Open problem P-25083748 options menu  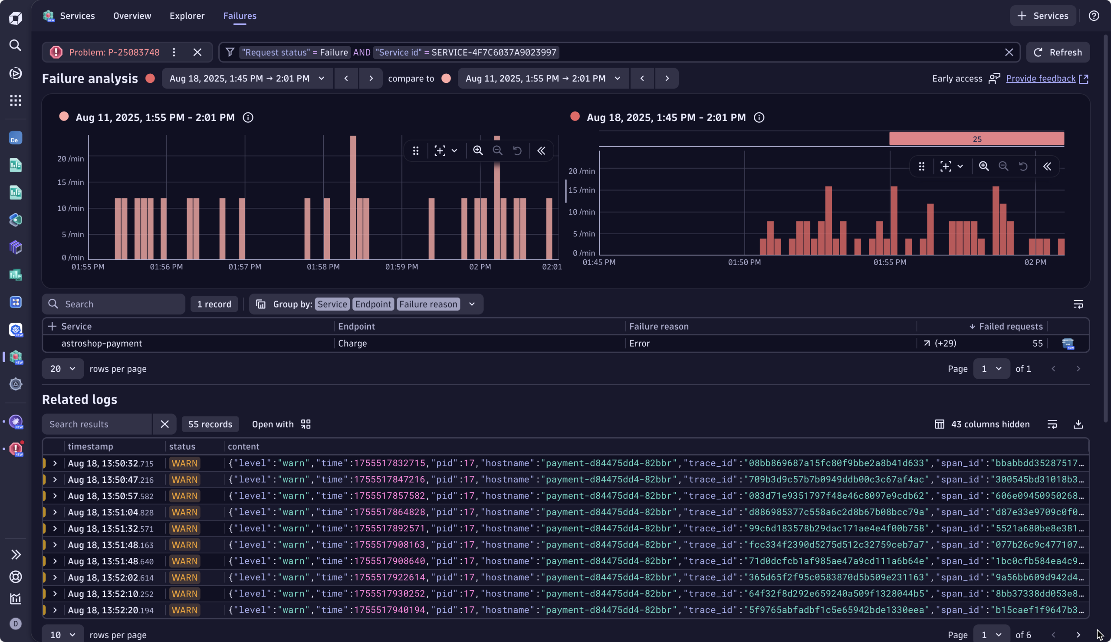(x=174, y=52)
